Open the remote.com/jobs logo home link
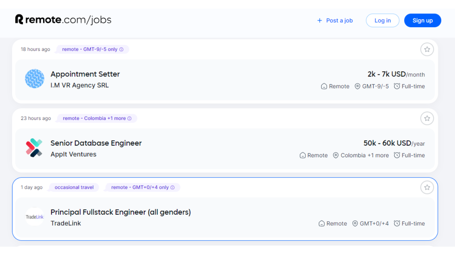This screenshot has height=255, width=455. pyautogui.click(x=63, y=20)
